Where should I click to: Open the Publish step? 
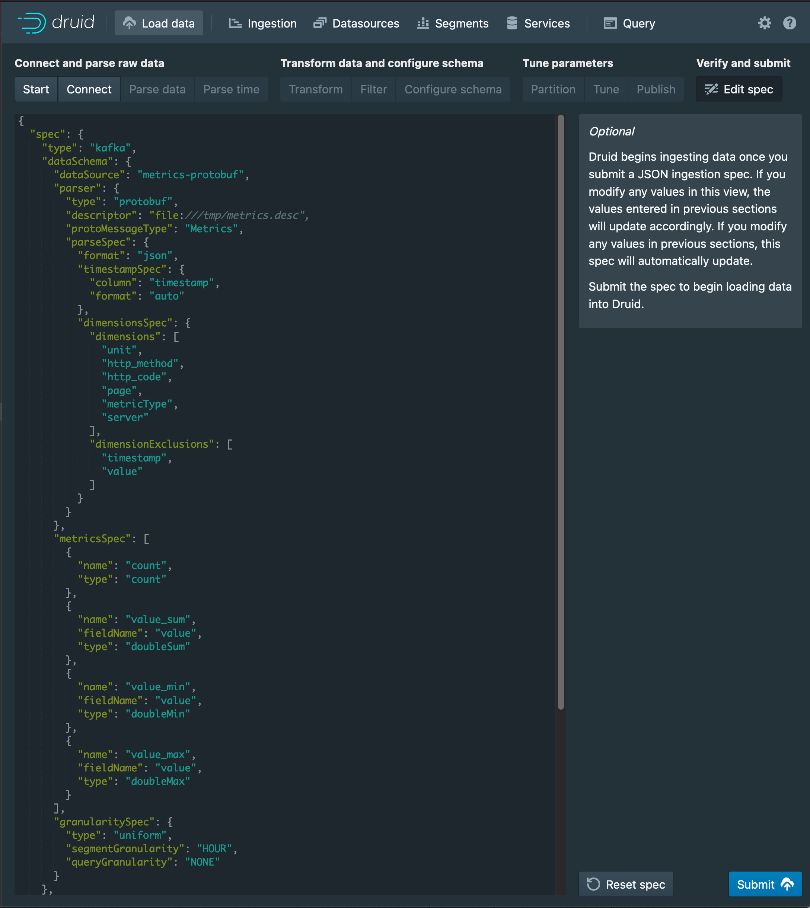click(x=656, y=89)
